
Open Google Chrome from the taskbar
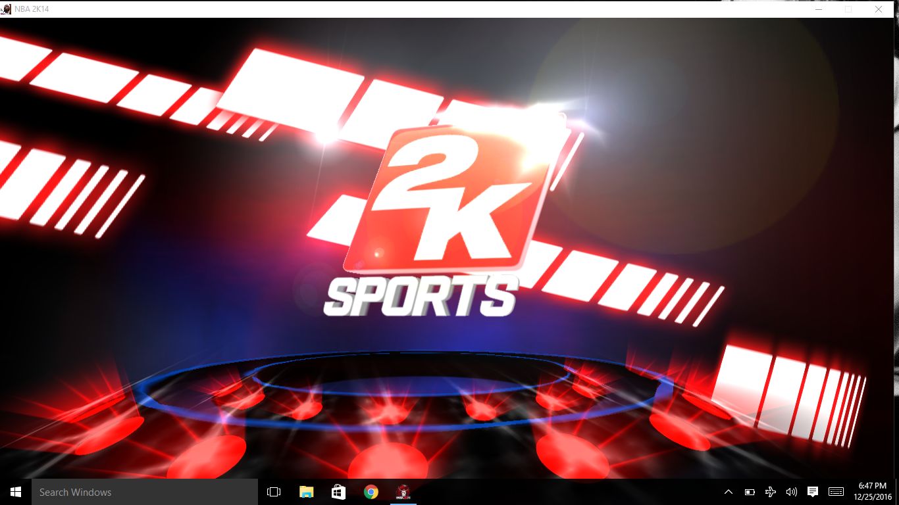pos(371,492)
